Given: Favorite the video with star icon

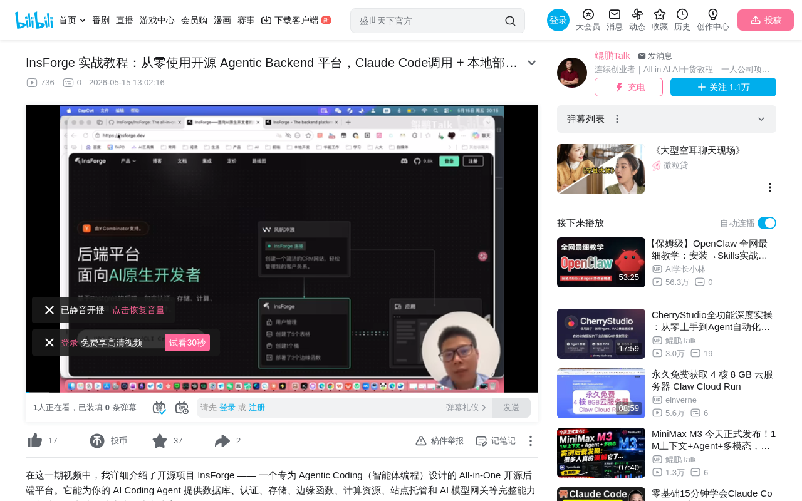Looking at the screenshot, I should point(160,441).
